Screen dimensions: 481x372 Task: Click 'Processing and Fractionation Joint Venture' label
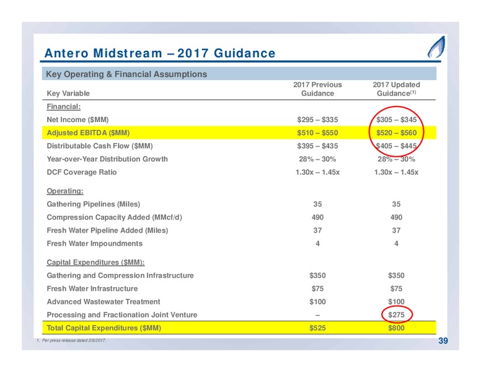pos(121,315)
